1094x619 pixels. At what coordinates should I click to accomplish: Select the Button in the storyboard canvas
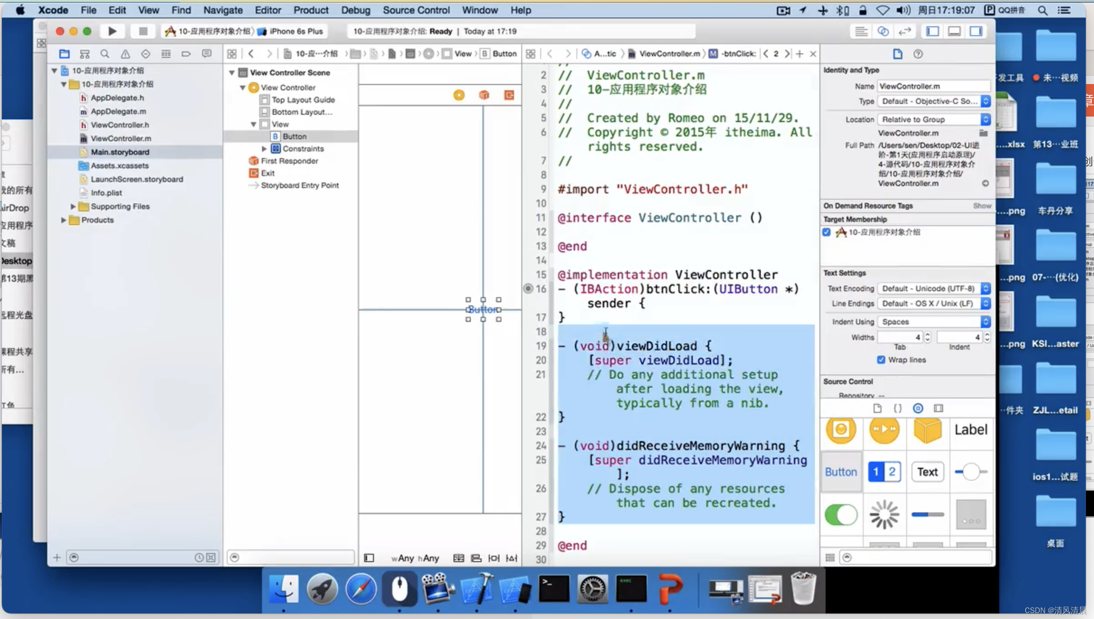click(x=483, y=309)
